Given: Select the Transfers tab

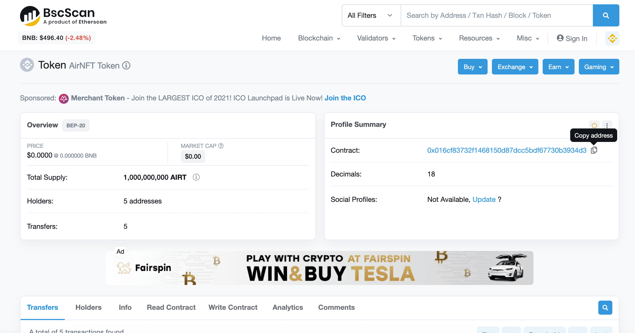Looking at the screenshot, I should pyautogui.click(x=42, y=307).
